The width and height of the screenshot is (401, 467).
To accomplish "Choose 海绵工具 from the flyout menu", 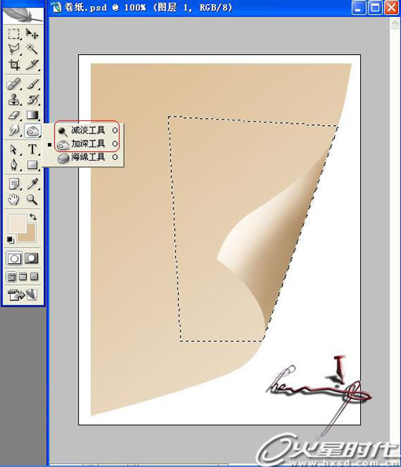I will point(87,157).
